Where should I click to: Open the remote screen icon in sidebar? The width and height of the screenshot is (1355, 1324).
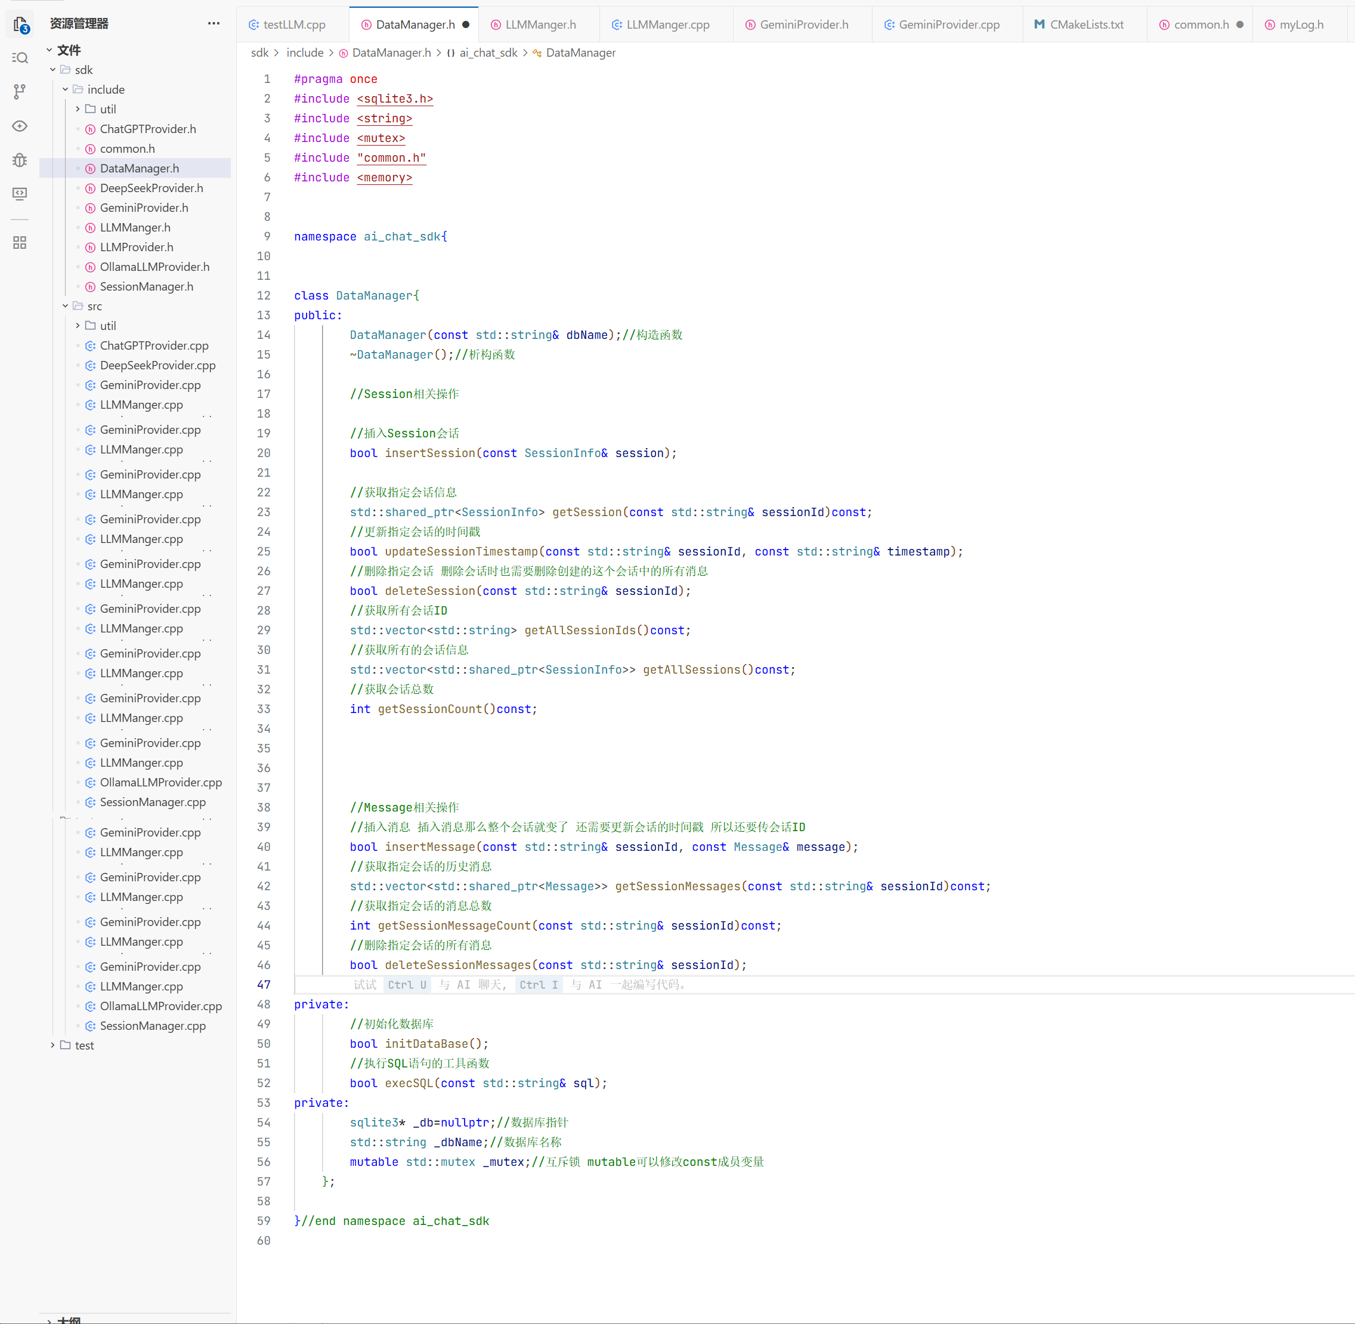tap(20, 193)
